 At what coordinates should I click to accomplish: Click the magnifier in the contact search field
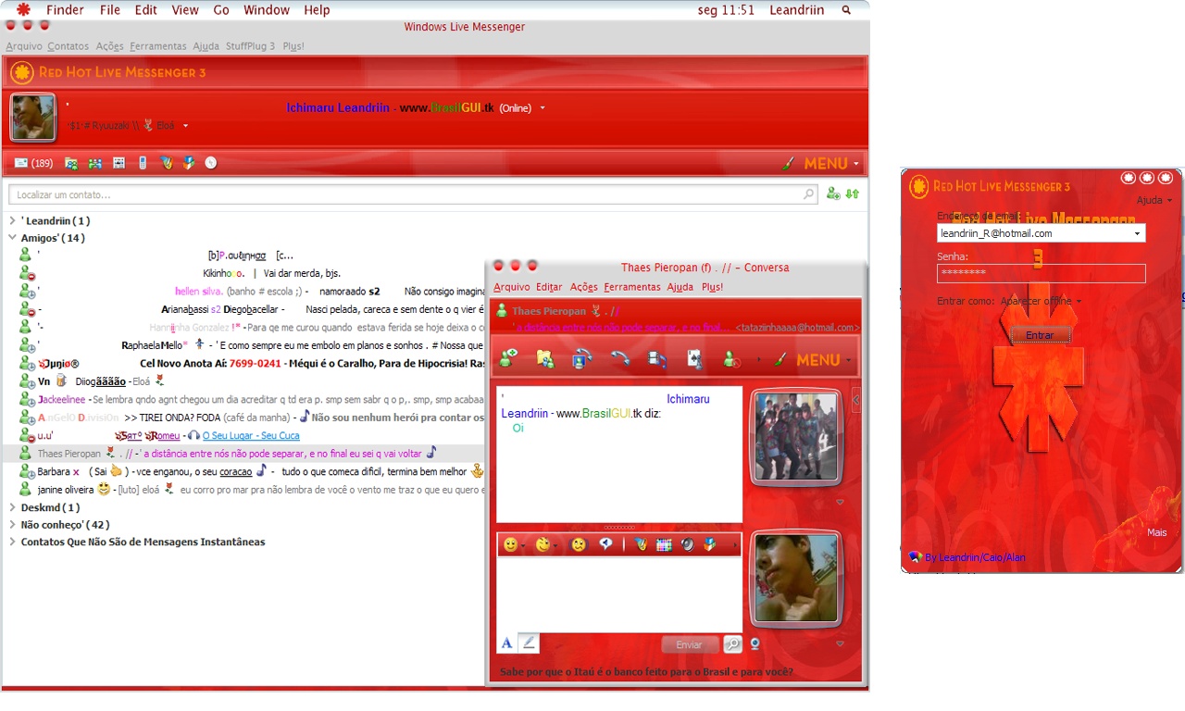[x=809, y=194]
